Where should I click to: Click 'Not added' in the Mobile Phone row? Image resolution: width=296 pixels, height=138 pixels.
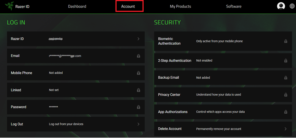(56, 73)
